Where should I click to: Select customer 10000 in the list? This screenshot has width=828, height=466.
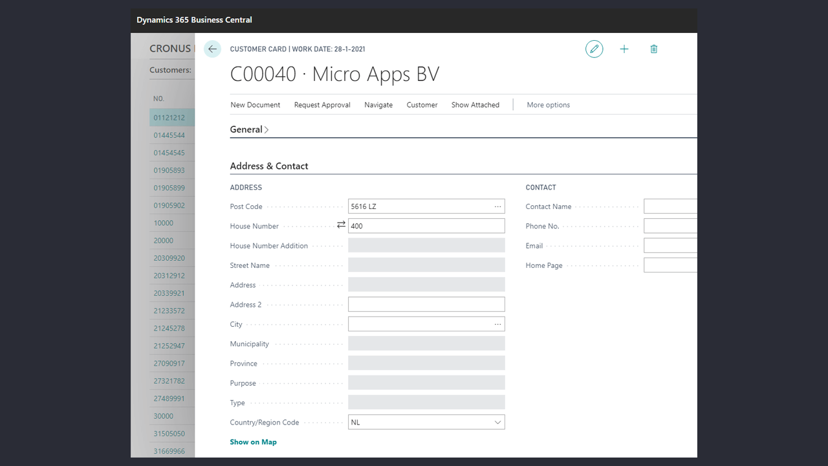164,223
